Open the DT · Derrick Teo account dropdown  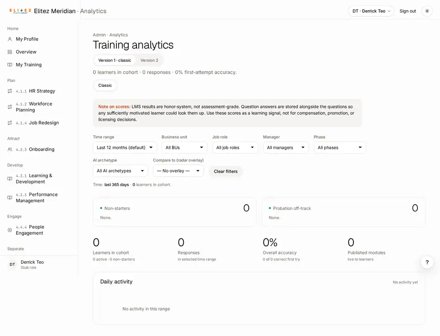tap(371, 11)
